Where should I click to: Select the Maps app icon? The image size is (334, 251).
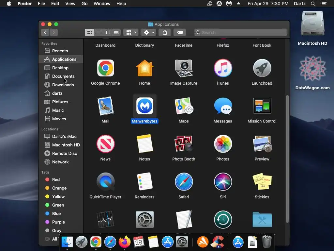pyautogui.click(x=184, y=106)
